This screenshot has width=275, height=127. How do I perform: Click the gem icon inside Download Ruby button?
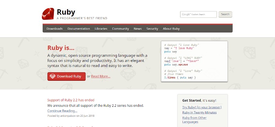[x=53, y=76]
